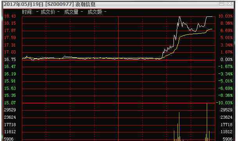
Task: Click the 17.03 price axis label
Action: click(x=10, y=52)
